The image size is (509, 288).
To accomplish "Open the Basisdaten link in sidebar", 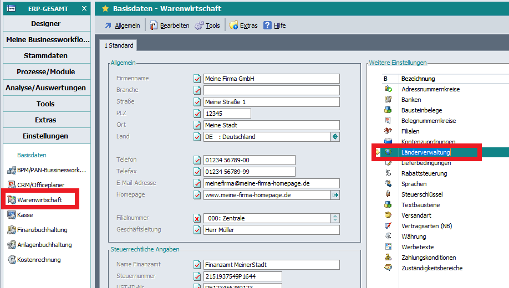I will [32, 155].
